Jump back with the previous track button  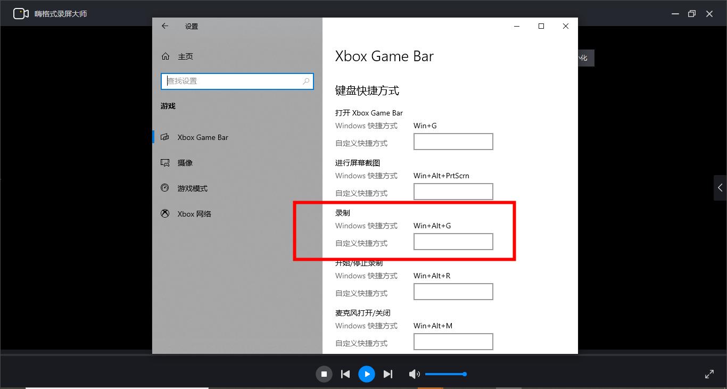pos(345,374)
